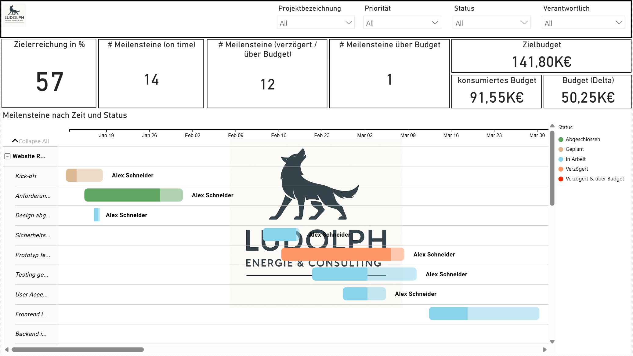The image size is (633, 356).
Task: Select the Kick-off milestone row
Action: (x=26, y=176)
